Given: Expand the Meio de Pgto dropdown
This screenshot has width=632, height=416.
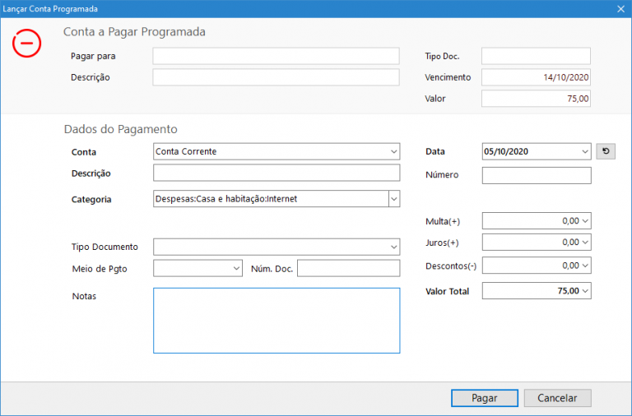Looking at the screenshot, I should click(236, 268).
